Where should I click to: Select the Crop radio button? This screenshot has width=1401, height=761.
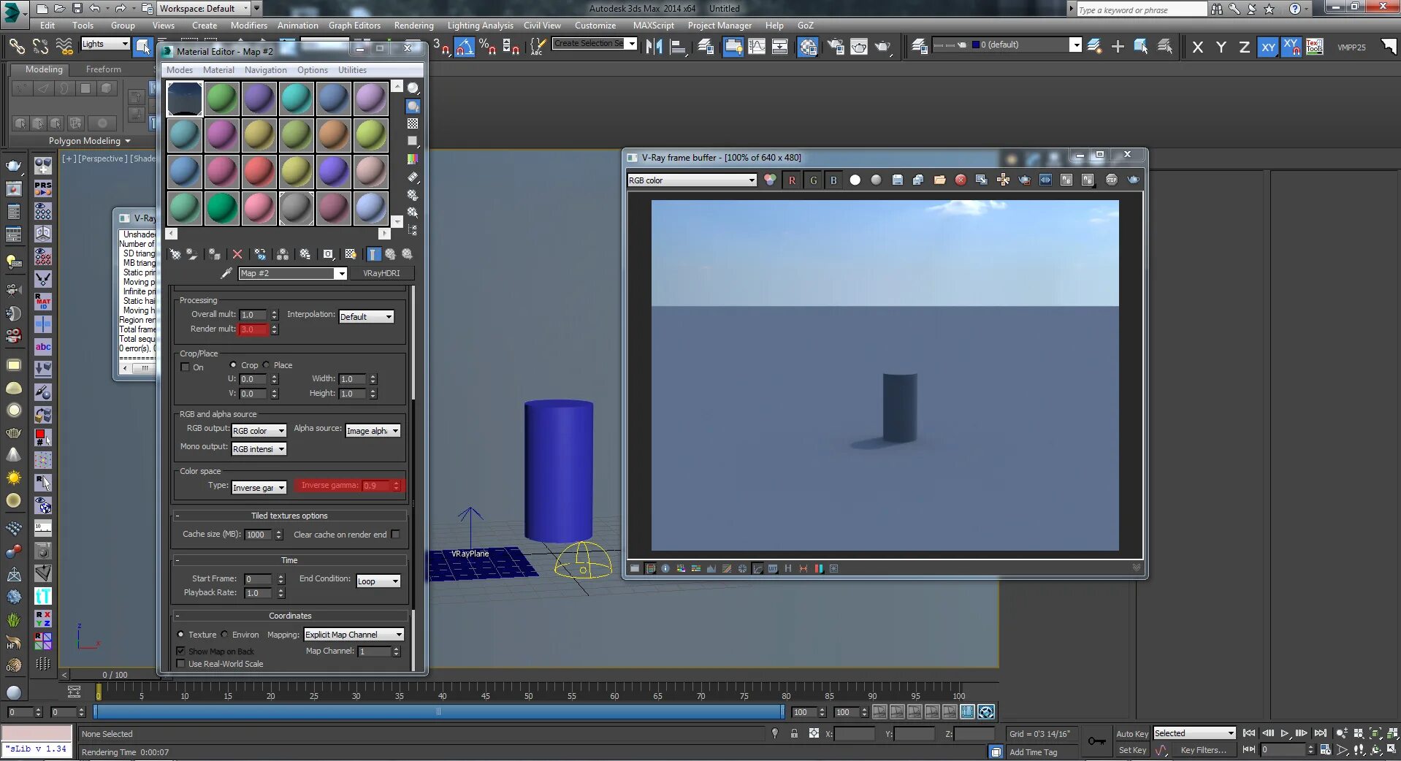pos(233,365)
